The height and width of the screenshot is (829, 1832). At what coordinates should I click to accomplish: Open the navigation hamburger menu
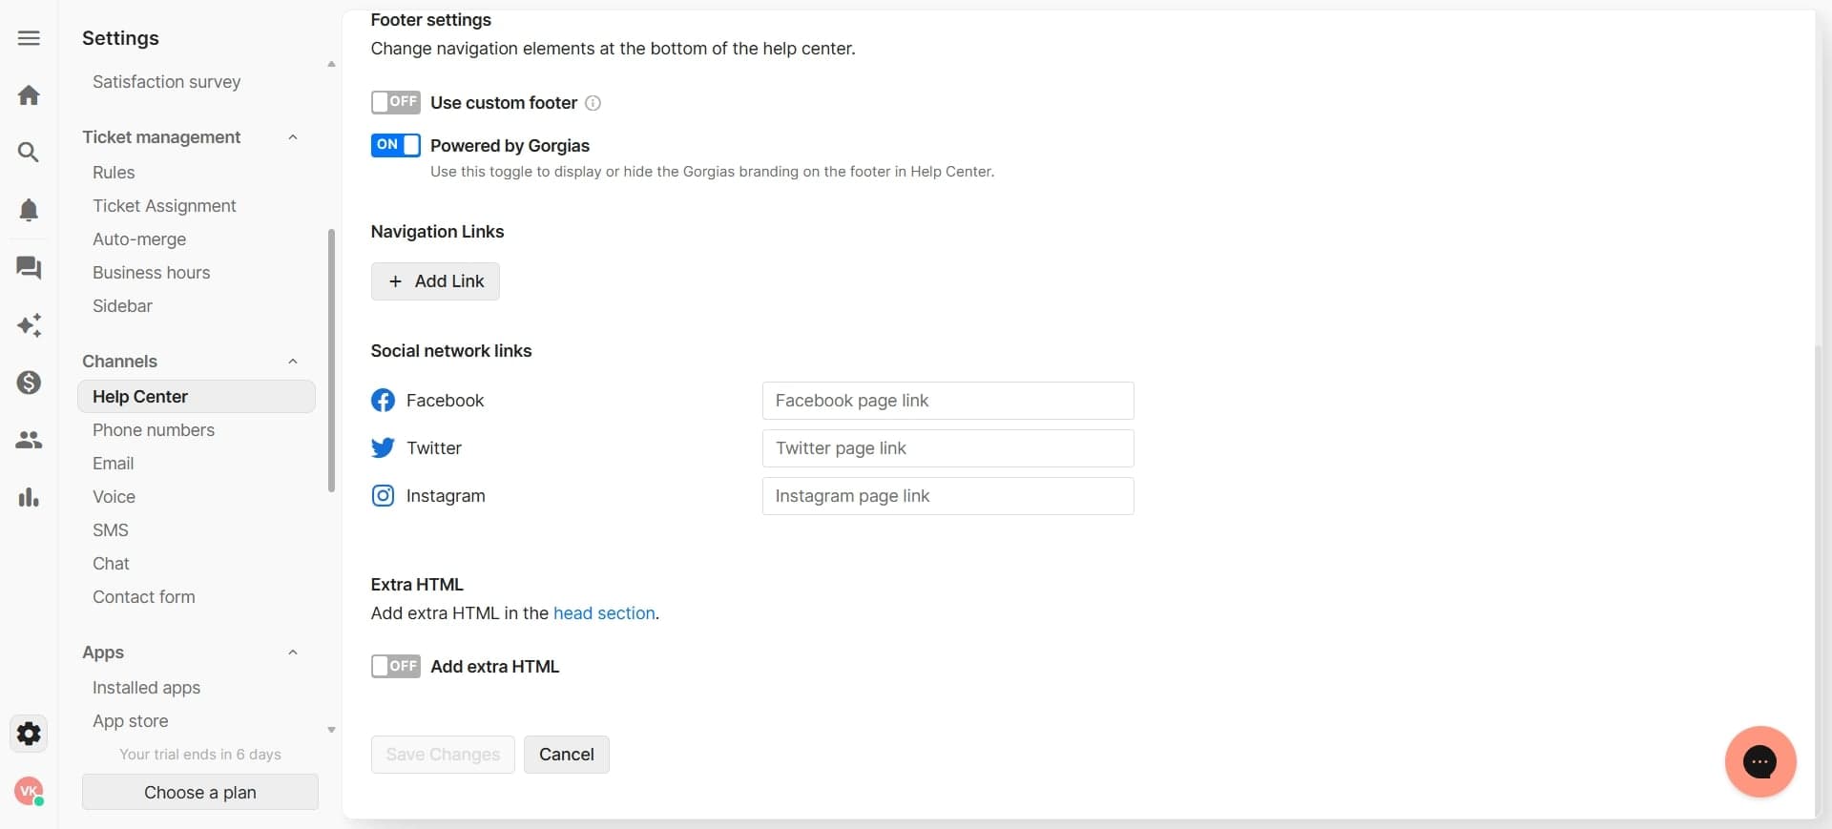tap(29, 38)
